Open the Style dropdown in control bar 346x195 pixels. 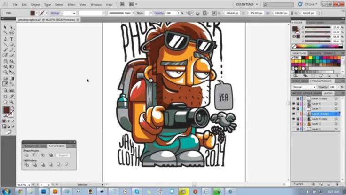coord(151,13)
